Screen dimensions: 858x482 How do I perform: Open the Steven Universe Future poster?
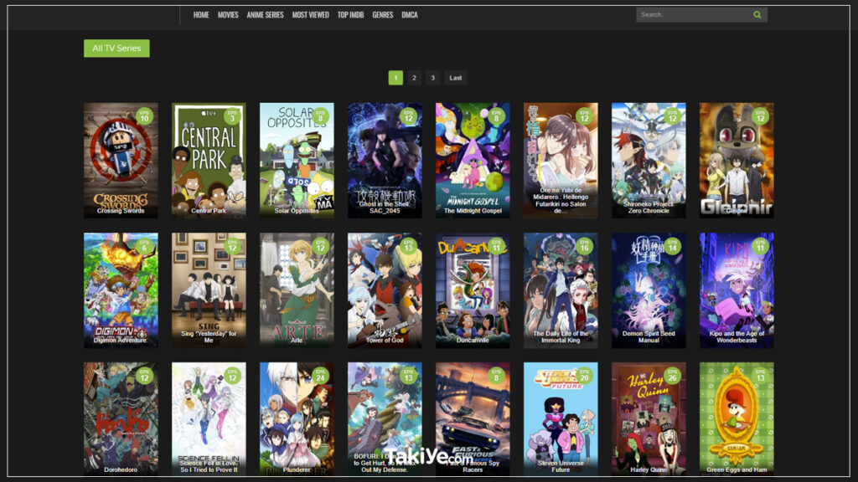click(561, 419)
